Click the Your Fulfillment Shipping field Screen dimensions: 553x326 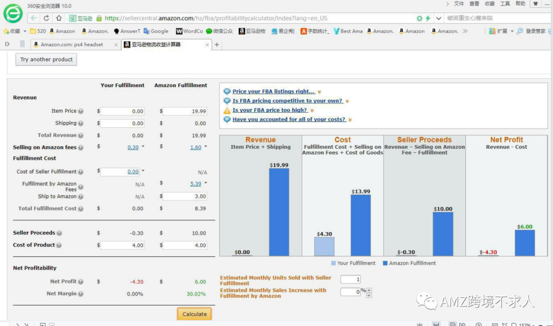(122, 123)
